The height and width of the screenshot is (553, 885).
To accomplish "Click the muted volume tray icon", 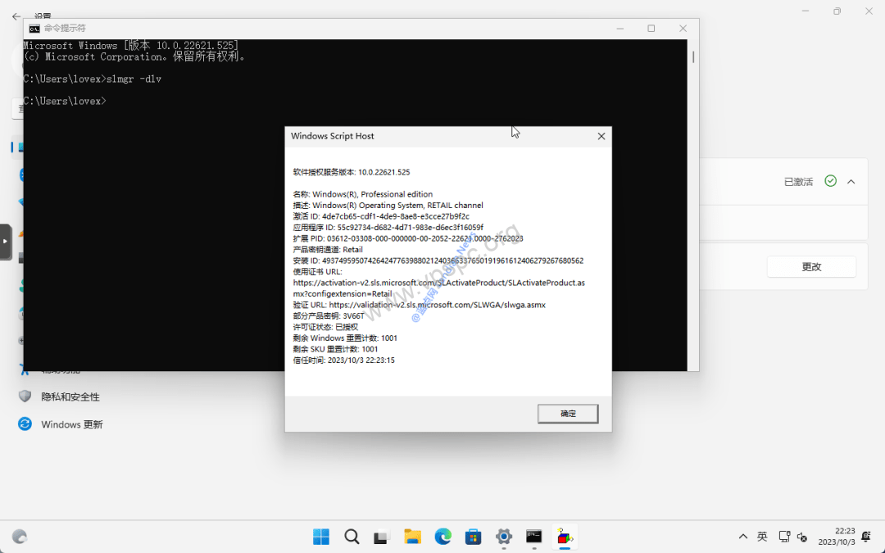I will pyautogui.click(x=802, y=537).
